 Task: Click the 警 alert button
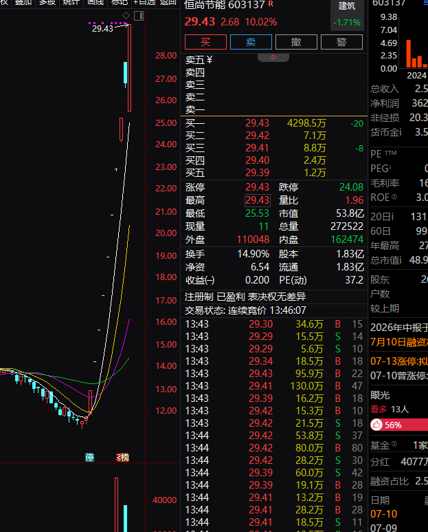tap(341, 42)
